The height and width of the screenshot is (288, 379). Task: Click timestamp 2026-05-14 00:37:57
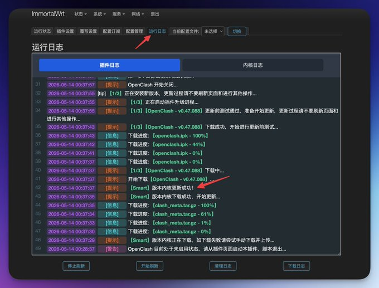click(x=71, y=85)
